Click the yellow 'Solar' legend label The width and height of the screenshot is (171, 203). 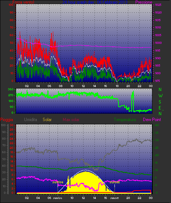pos(47,120)
